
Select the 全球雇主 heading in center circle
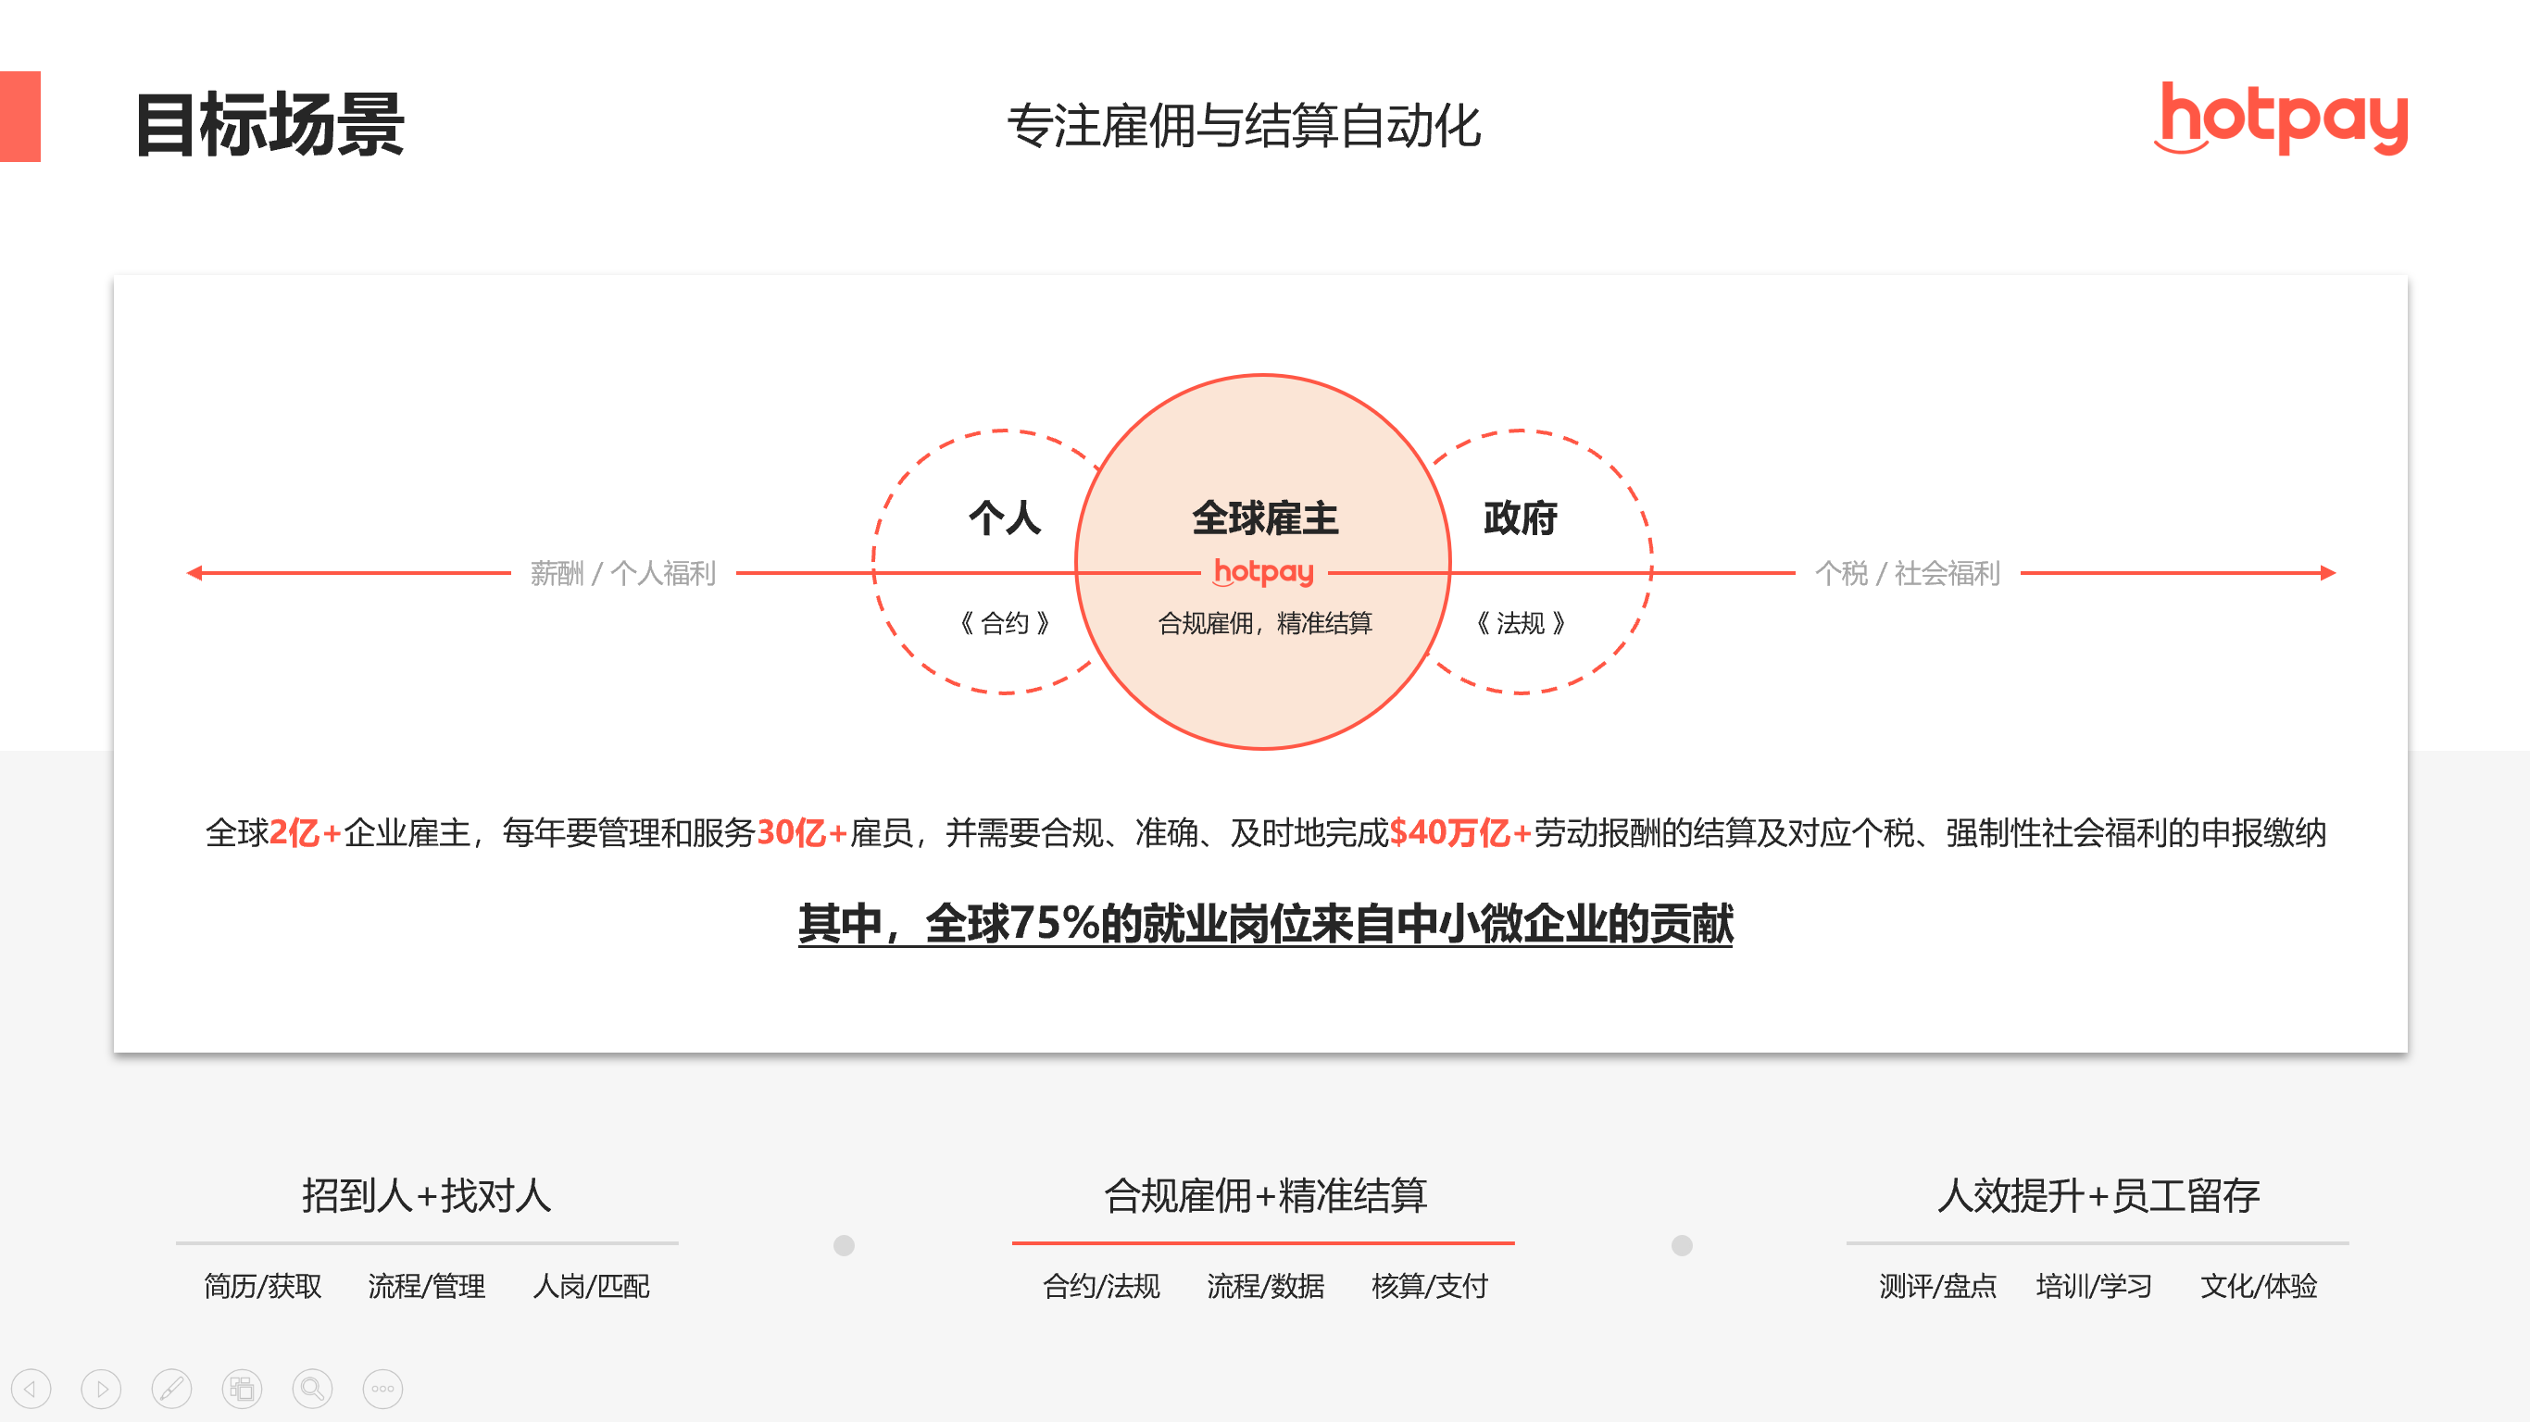(1265, 518)
